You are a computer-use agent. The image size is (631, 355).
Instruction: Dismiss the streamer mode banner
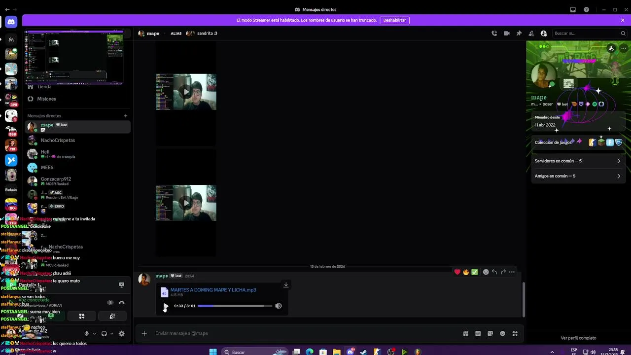pyautogui.click(x=623, y=20)
